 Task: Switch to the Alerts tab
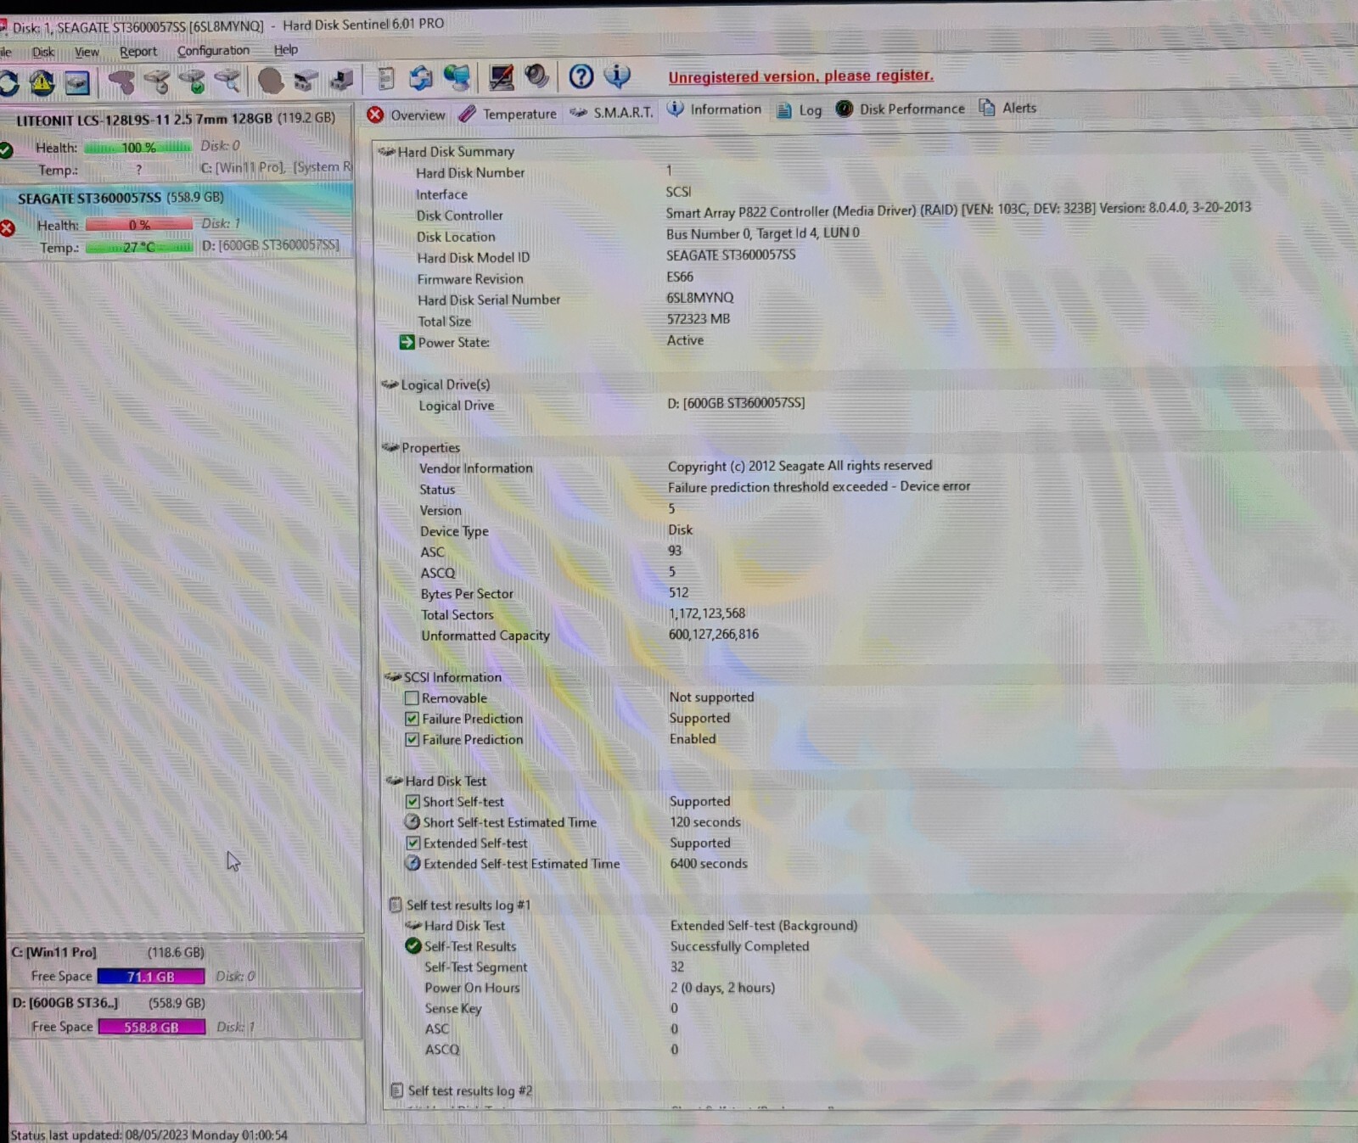(x=1007, y=108)
